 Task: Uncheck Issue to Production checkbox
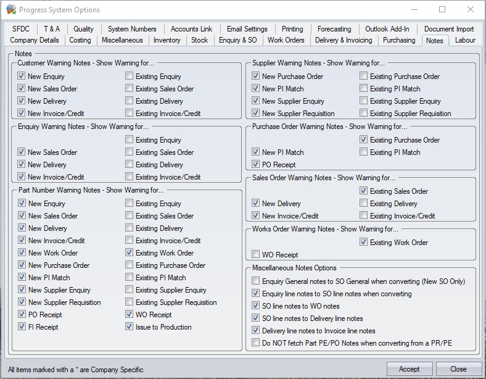(130, 327)
